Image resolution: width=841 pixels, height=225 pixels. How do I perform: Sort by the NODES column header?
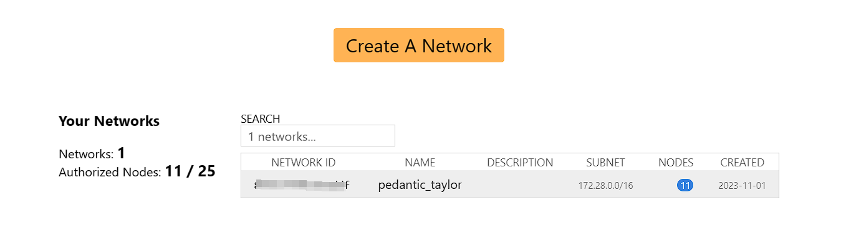676,163
